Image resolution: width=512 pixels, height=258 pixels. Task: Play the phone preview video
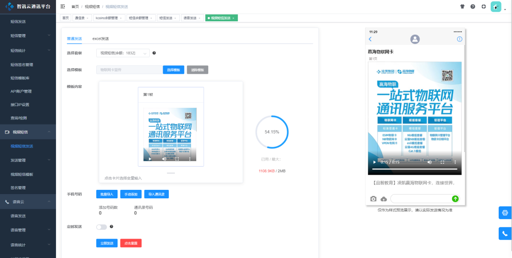375,162
